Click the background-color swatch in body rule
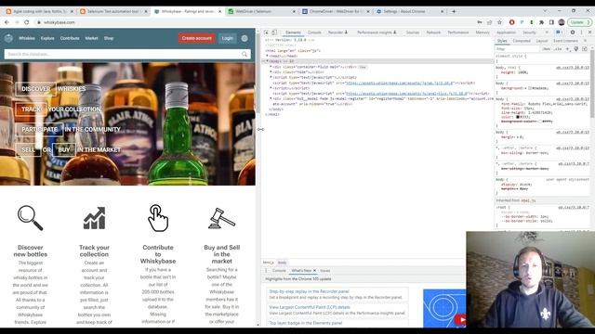Screen dimensions: 595x334 [x=540, y=122]
